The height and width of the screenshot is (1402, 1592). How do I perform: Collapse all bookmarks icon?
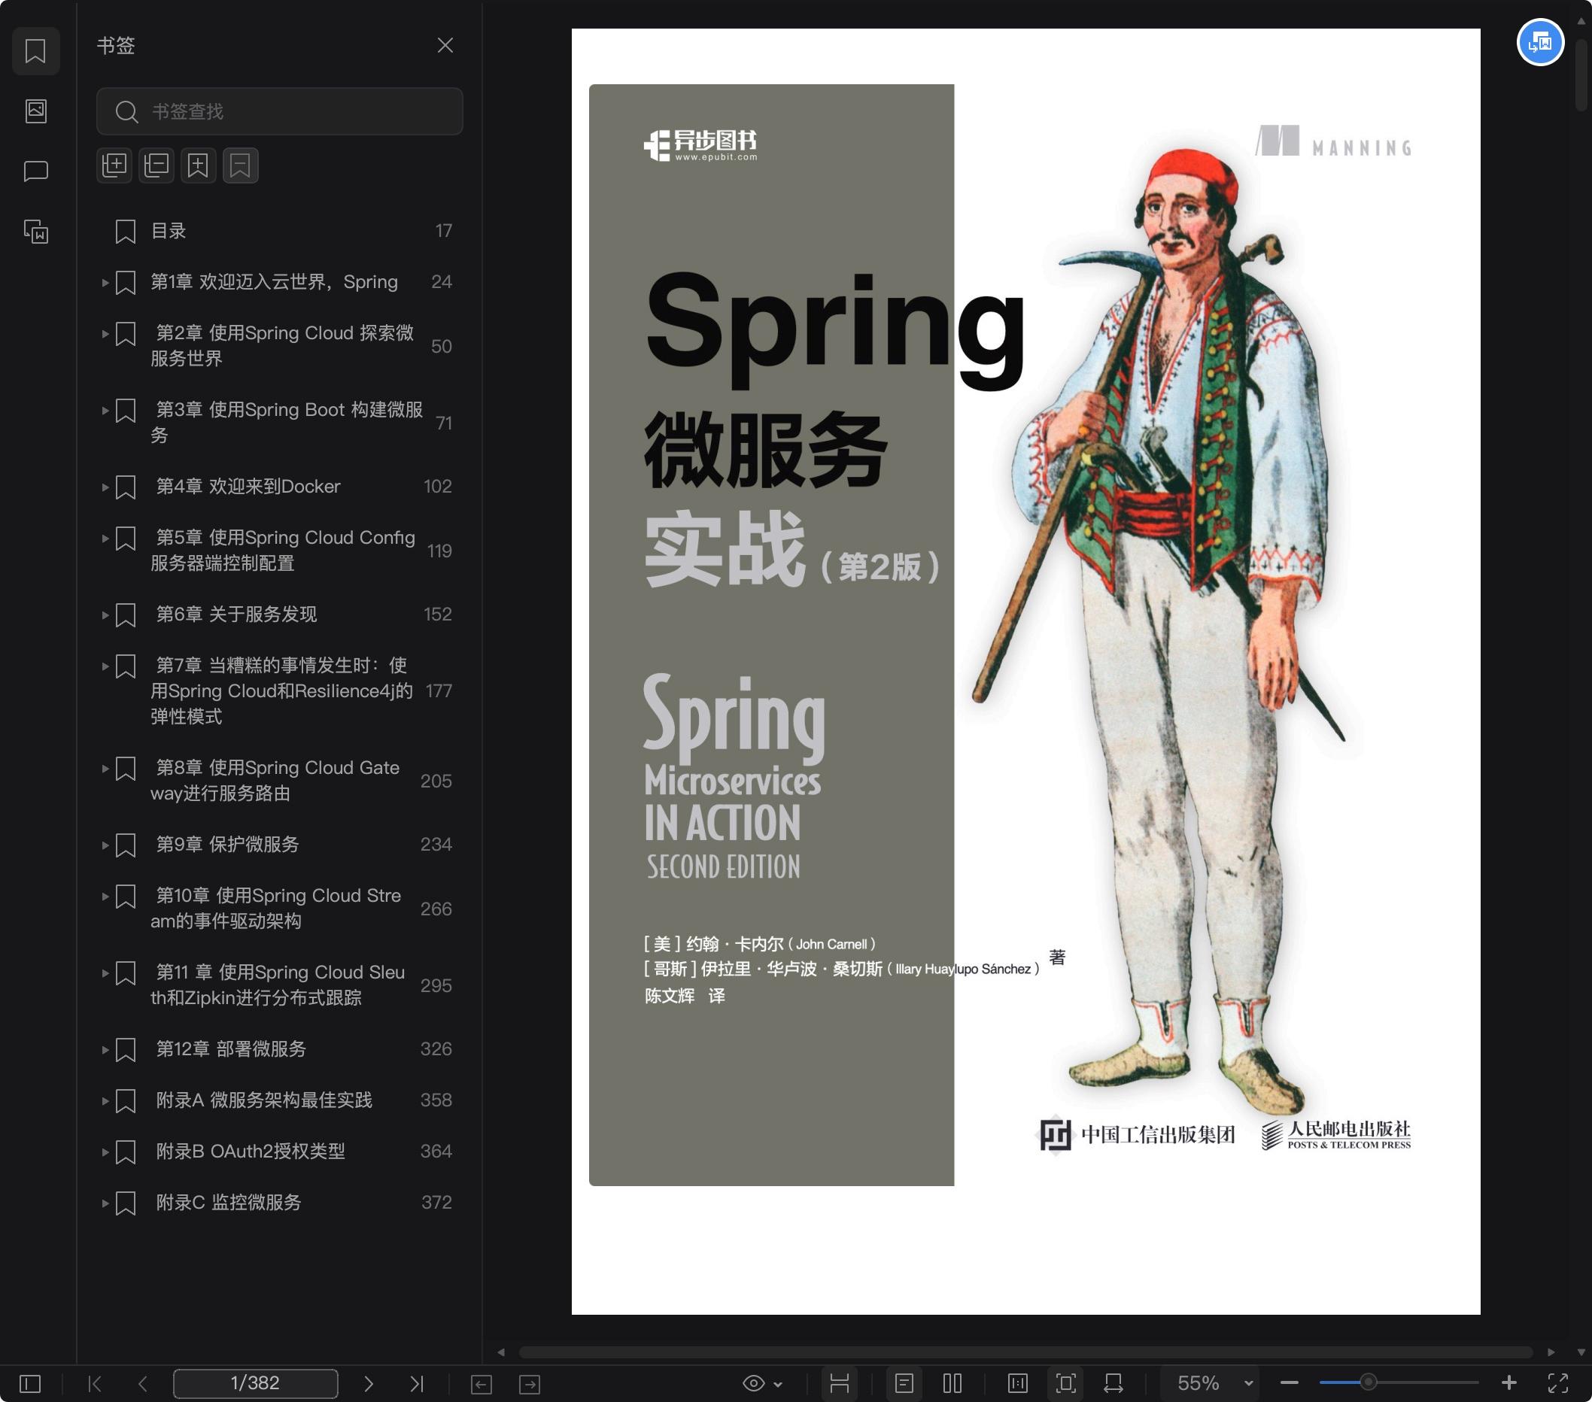click(x=156, y=165)
